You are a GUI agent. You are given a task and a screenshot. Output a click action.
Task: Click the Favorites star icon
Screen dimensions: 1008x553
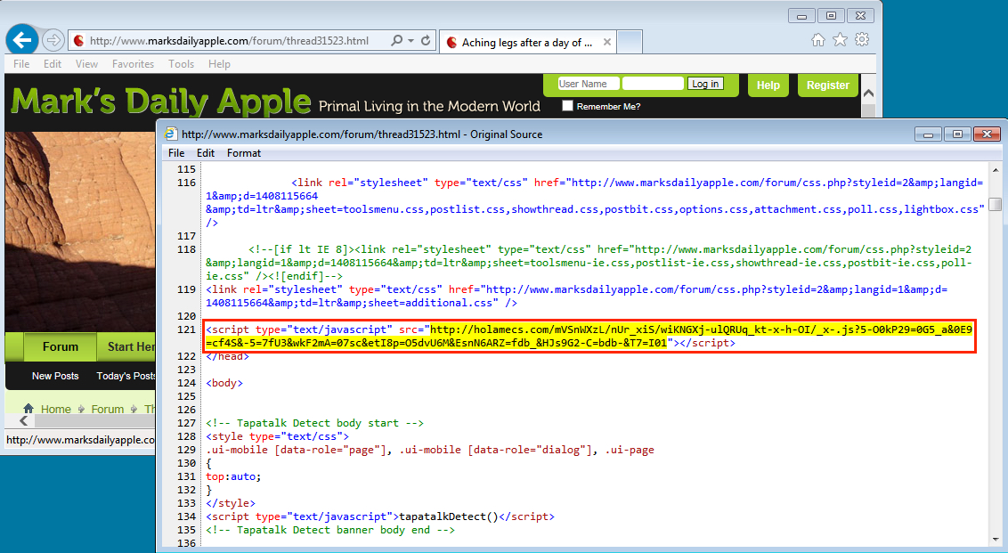(x=840, y=40)
